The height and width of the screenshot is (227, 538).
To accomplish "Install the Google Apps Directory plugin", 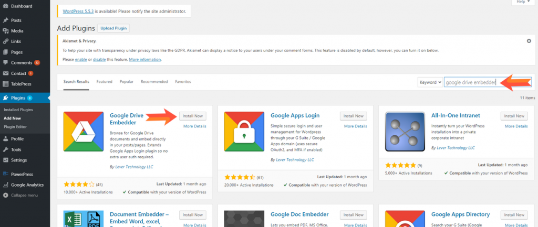I will tap(514, 214).
